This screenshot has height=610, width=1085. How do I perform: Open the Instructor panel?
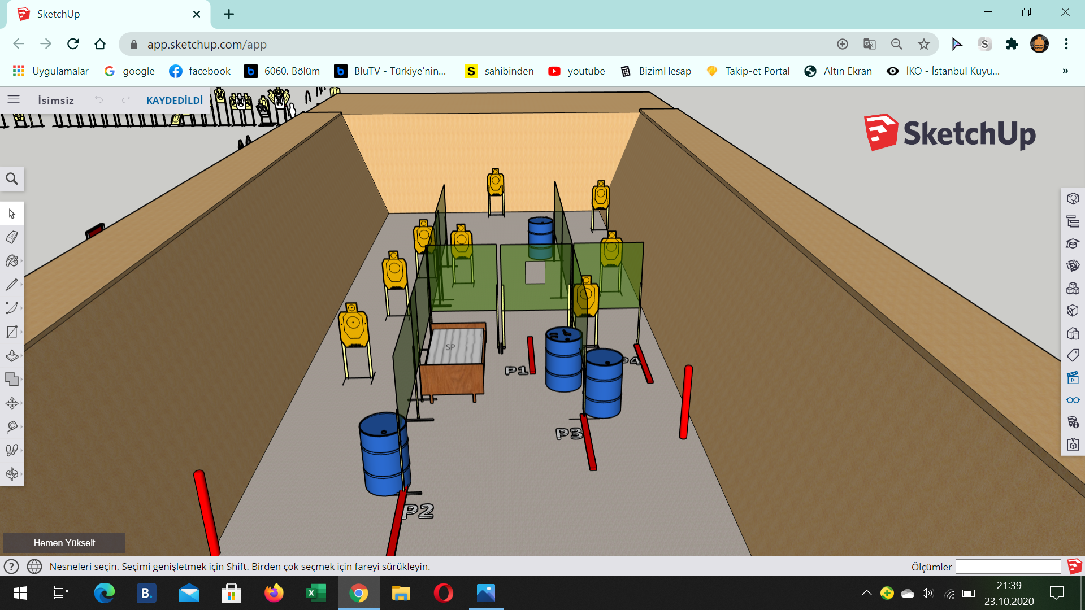1073,243
